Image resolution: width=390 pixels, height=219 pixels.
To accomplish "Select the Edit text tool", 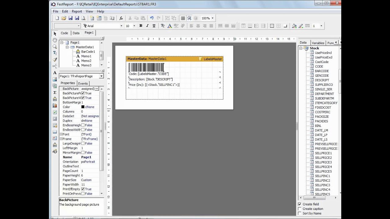I will coord(55,53).
